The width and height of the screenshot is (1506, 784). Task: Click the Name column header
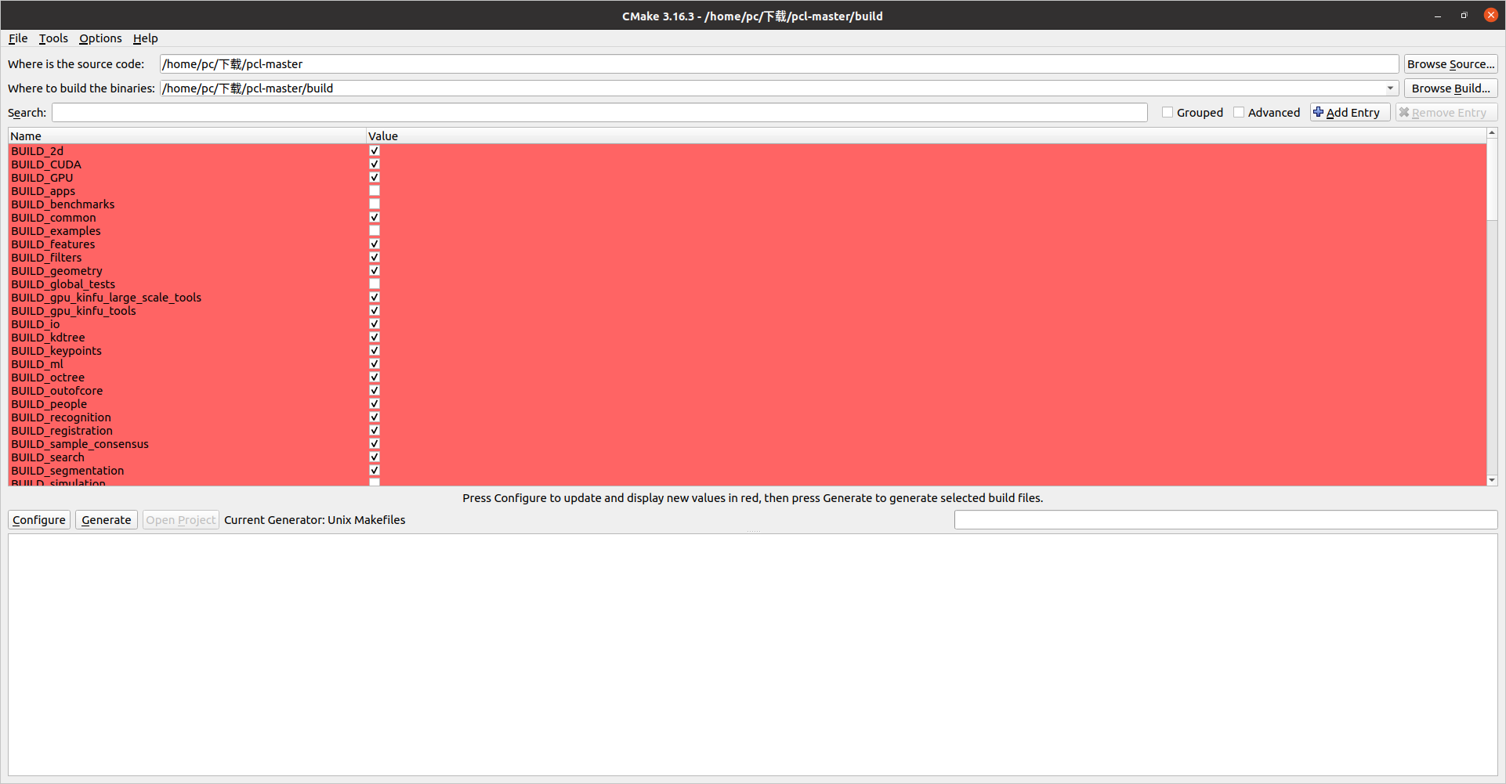187,136
